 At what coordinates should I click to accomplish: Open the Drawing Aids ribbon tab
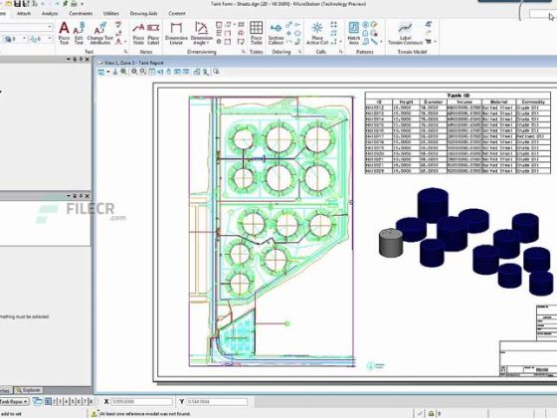coord(143,14)
